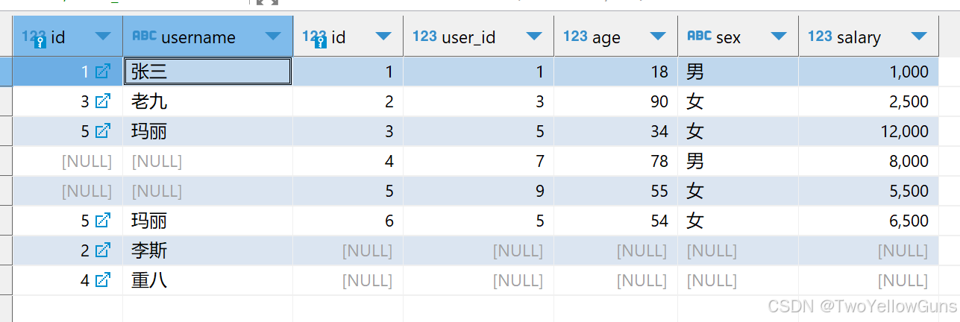Viewport: 960px width, 322px height.
Task: Select the NULL username cell in the age 78 row
Action: click(x=207, y=161)
